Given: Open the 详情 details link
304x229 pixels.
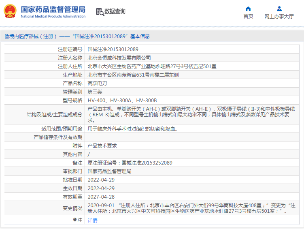Looking at the screenshot, I should [92, 220].
